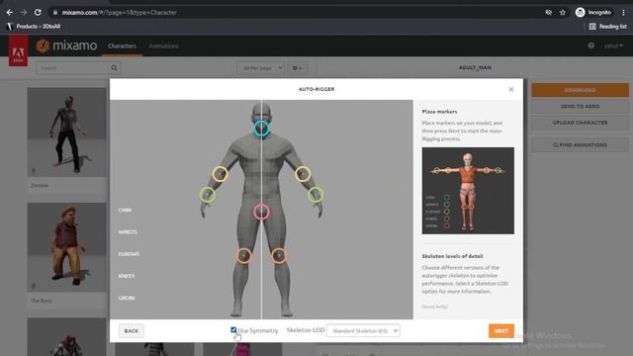Image resolution: width=633 pixels, height=356 pixels.
Task: Open the gear settings dropdown
Action: 297,68
